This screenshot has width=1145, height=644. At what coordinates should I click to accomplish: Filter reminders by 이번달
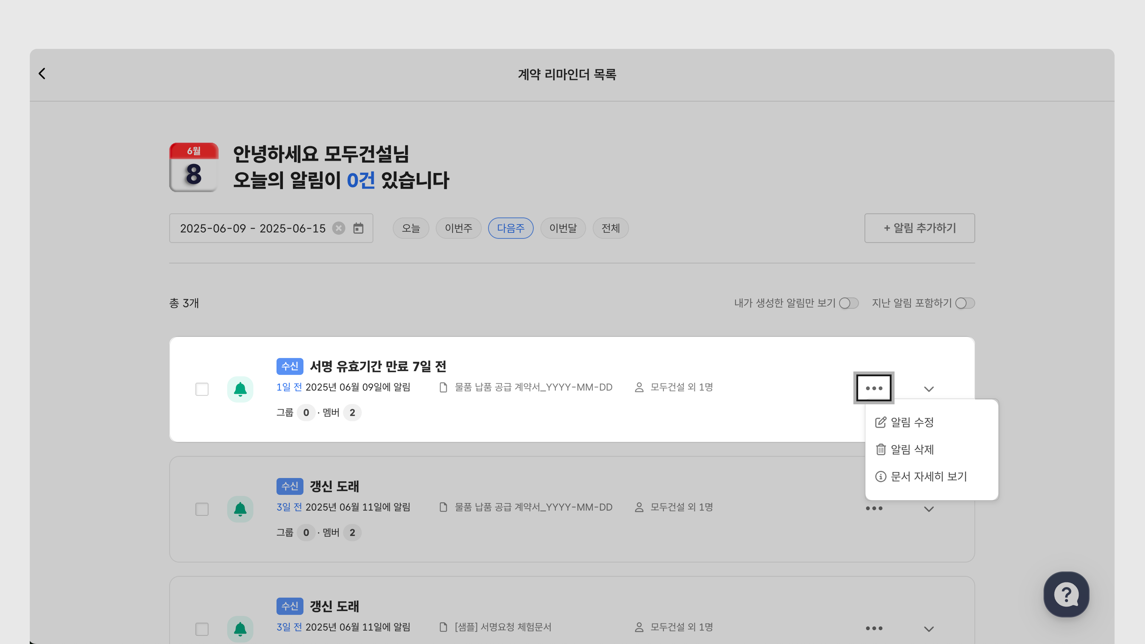click(x=563, y=228)
